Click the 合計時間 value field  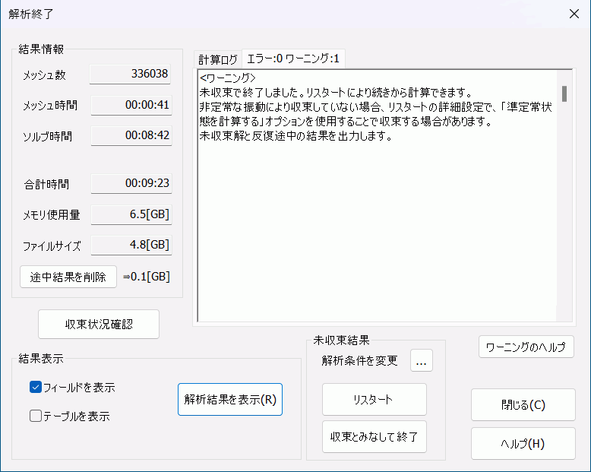click(x=131, y=183)
